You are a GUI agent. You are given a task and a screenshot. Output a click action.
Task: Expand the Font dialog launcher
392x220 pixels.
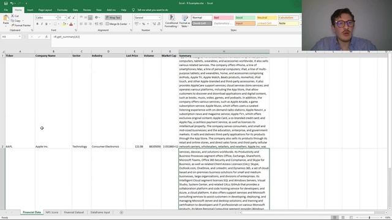click(x=76, y=30)
